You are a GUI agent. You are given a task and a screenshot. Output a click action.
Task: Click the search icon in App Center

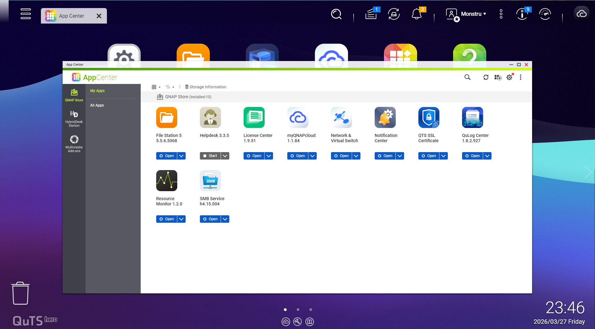tap(467, 77)
